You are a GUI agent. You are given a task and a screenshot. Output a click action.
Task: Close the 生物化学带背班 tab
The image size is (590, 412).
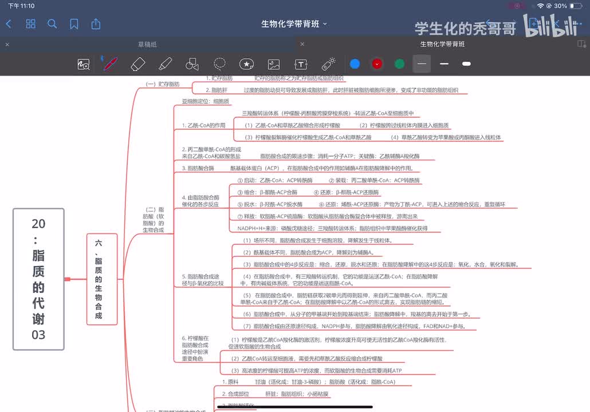[302, 44]
